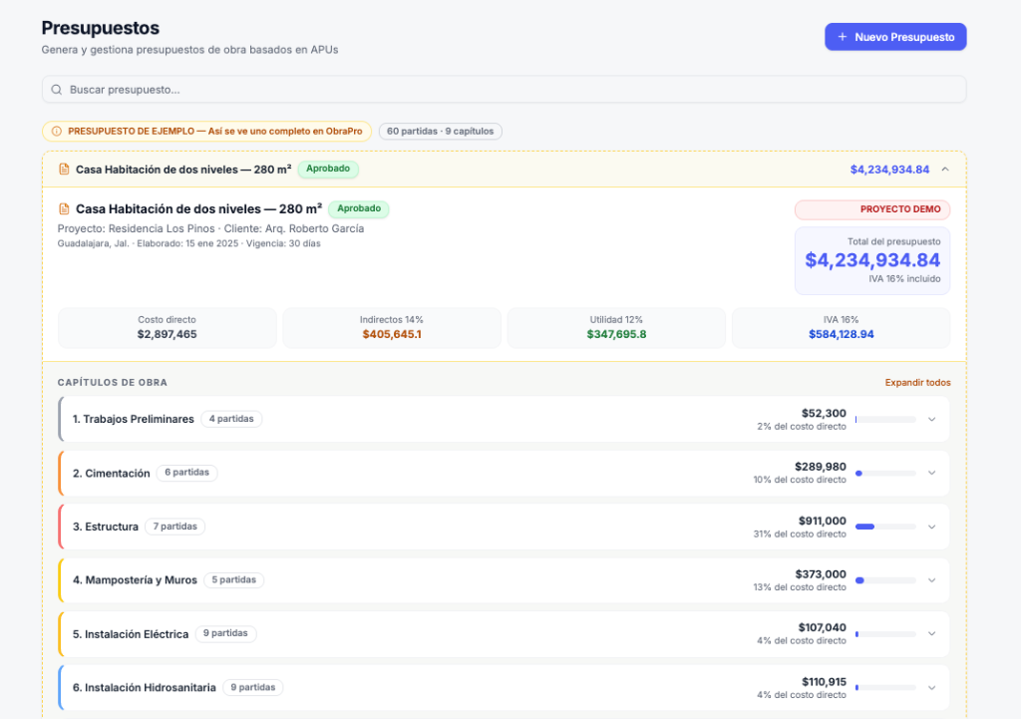1021x719 pixels.
Task: Click the IVA 16% summary card
Action: point(842,327)
